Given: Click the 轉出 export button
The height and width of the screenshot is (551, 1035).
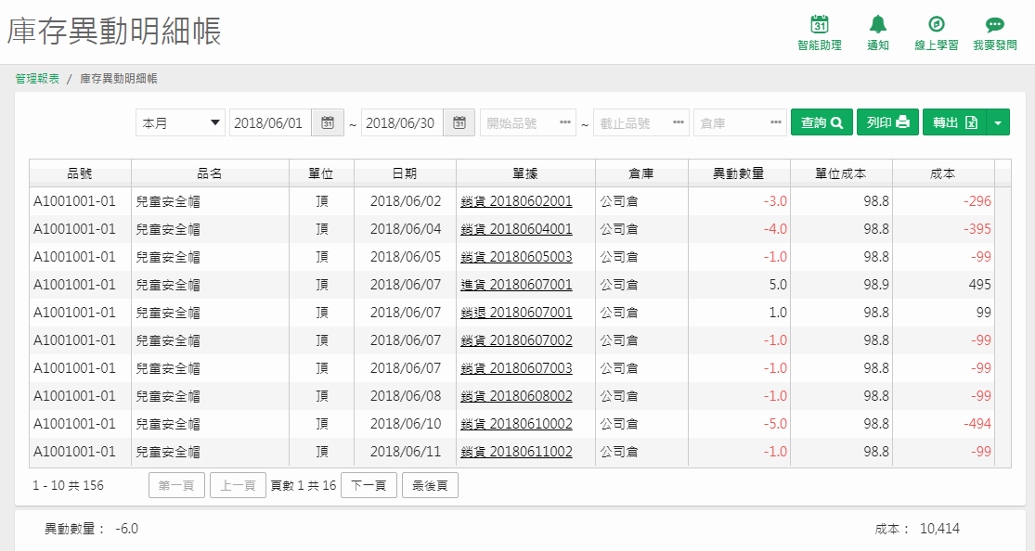Looking at the screenshot, I should (x=954, y=122).
